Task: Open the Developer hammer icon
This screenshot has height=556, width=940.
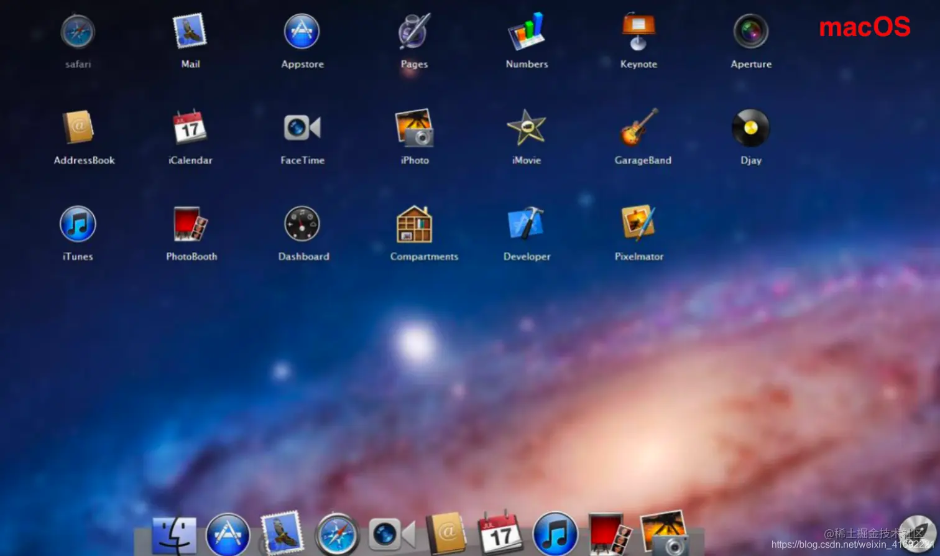Action: tap(526, 223)
